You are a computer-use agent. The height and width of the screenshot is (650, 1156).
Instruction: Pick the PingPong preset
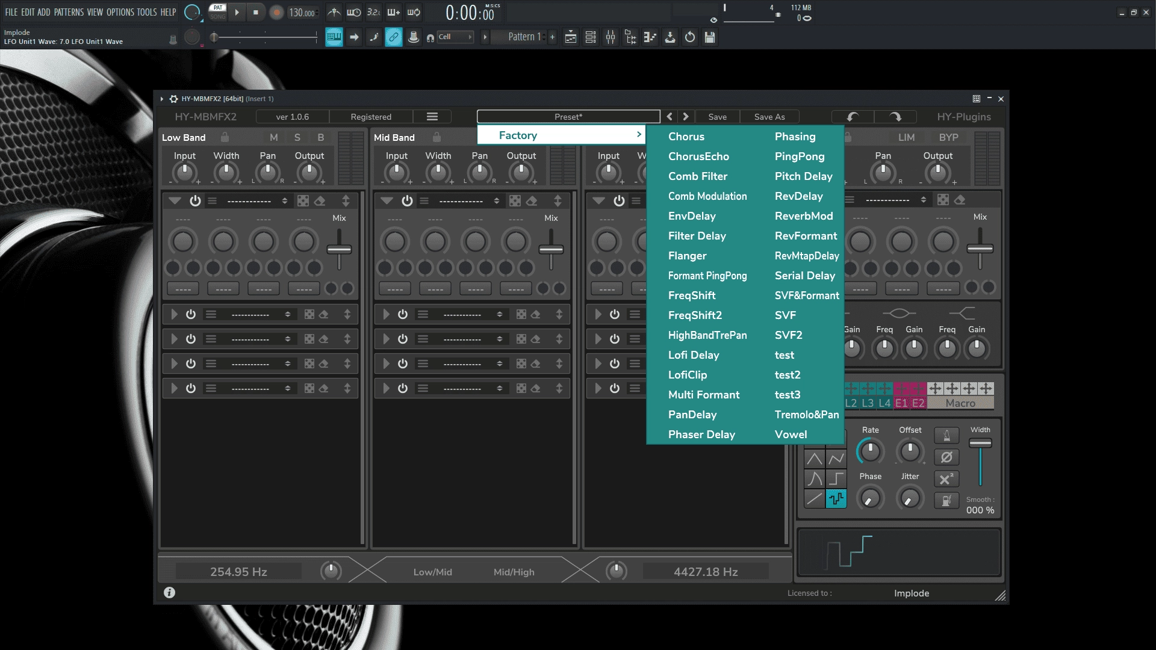pyautogui.click(x=799, y=156)
